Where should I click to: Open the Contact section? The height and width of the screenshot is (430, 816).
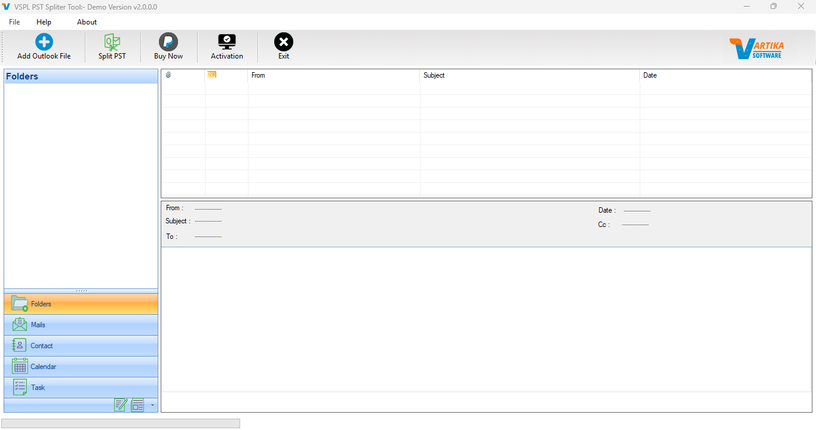point(81,345)
